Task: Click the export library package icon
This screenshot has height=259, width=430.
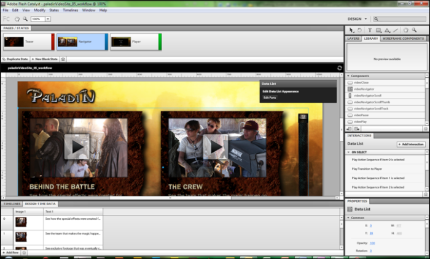Action: click(357, 129)
